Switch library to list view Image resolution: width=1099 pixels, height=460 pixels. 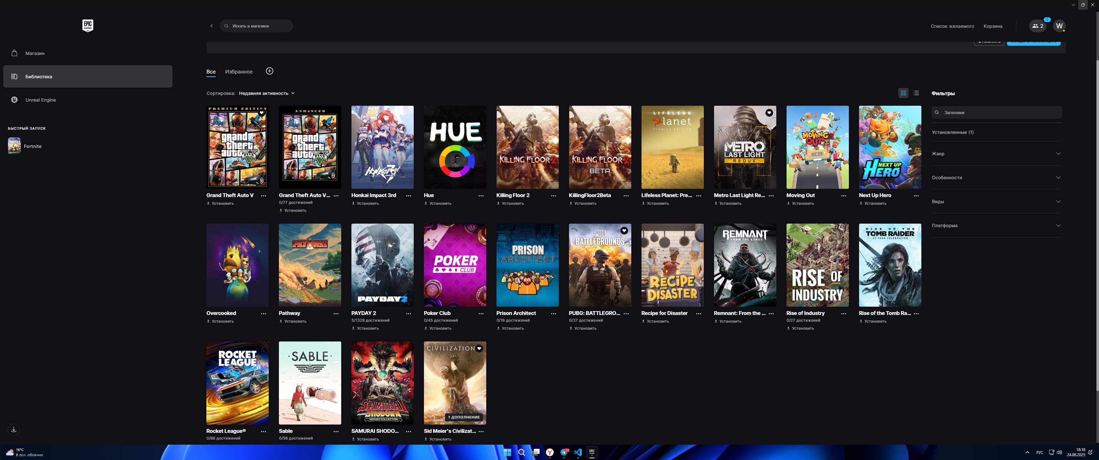click(x=916, y=93)
